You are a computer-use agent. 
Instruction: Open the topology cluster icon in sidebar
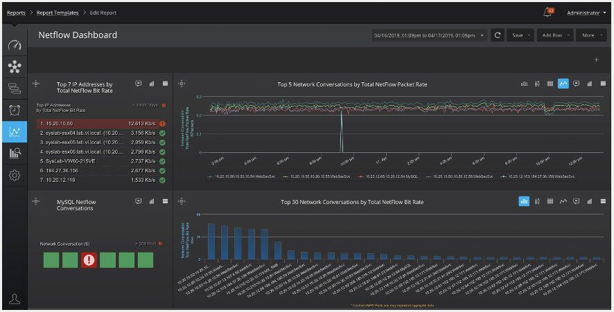[x=15, y=66]
